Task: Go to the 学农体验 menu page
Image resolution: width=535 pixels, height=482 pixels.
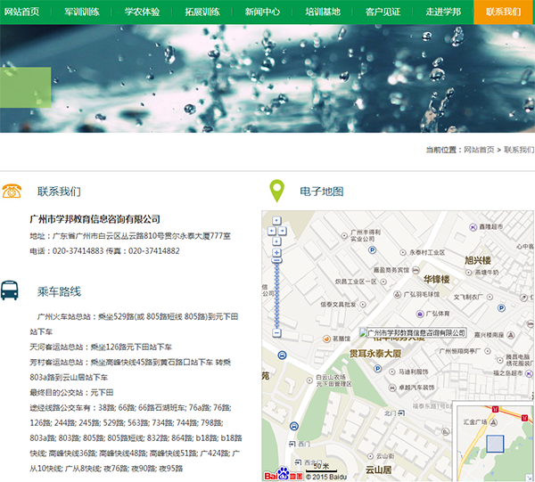Action: (x=142, y=12)
